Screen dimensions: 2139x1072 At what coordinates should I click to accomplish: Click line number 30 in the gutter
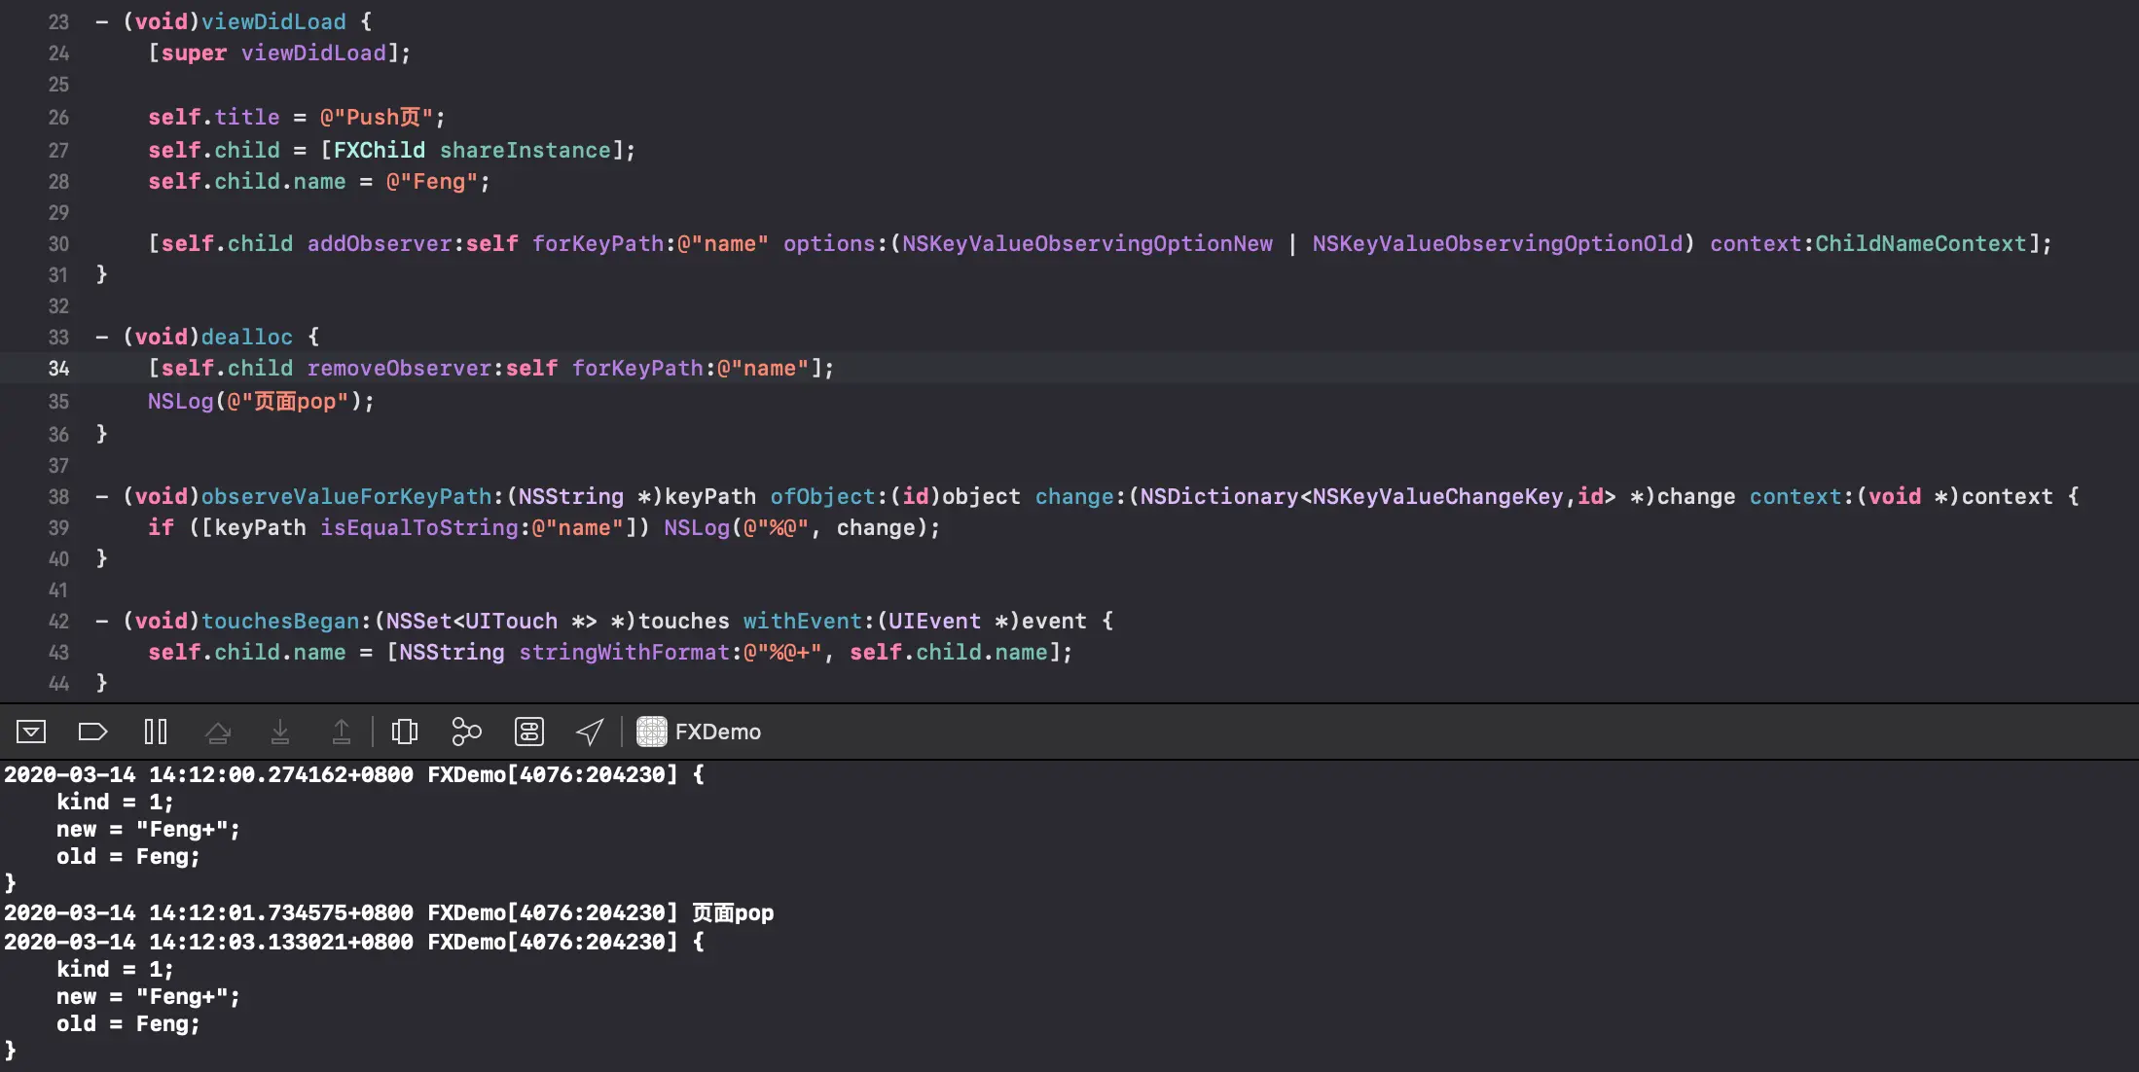(58, 244)
